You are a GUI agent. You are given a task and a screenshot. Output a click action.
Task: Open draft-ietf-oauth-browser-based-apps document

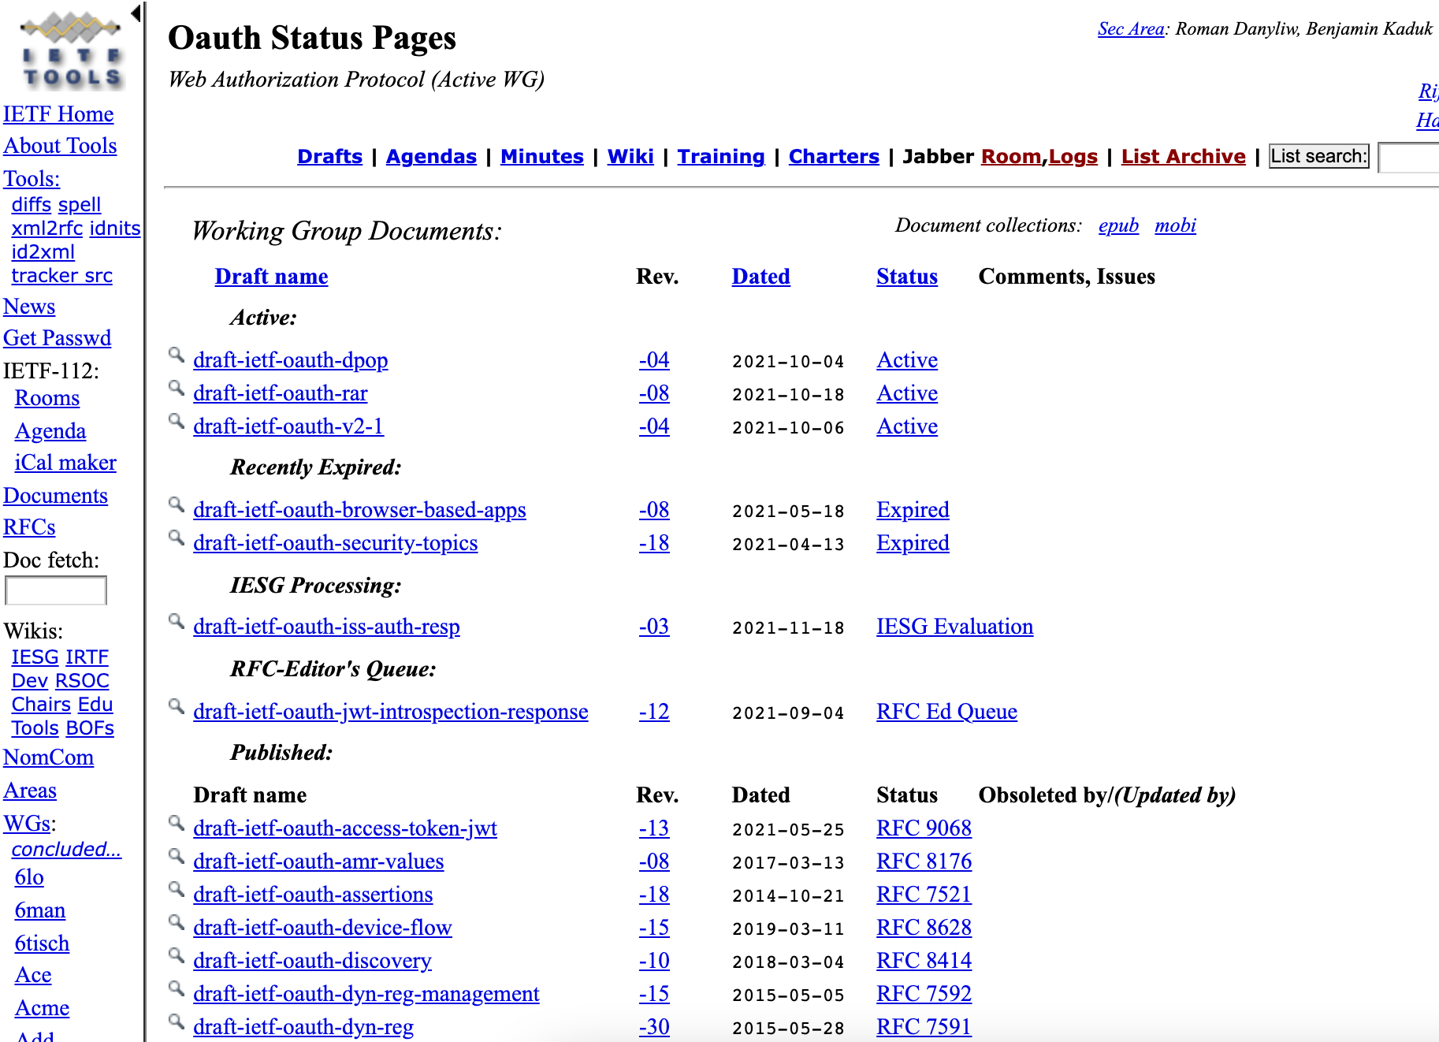coord(359,510)
